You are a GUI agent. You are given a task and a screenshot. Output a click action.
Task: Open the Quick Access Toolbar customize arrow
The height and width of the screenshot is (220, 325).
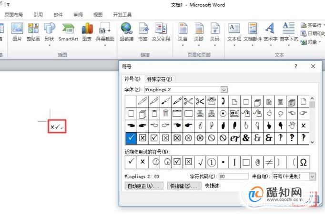pyautogui.click(x=8, y=4)
